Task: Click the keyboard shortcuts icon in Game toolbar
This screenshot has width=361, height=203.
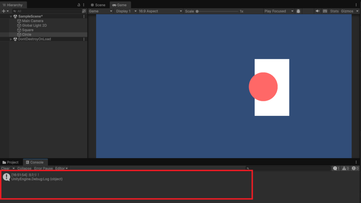Action: click(x=325, y=11)
